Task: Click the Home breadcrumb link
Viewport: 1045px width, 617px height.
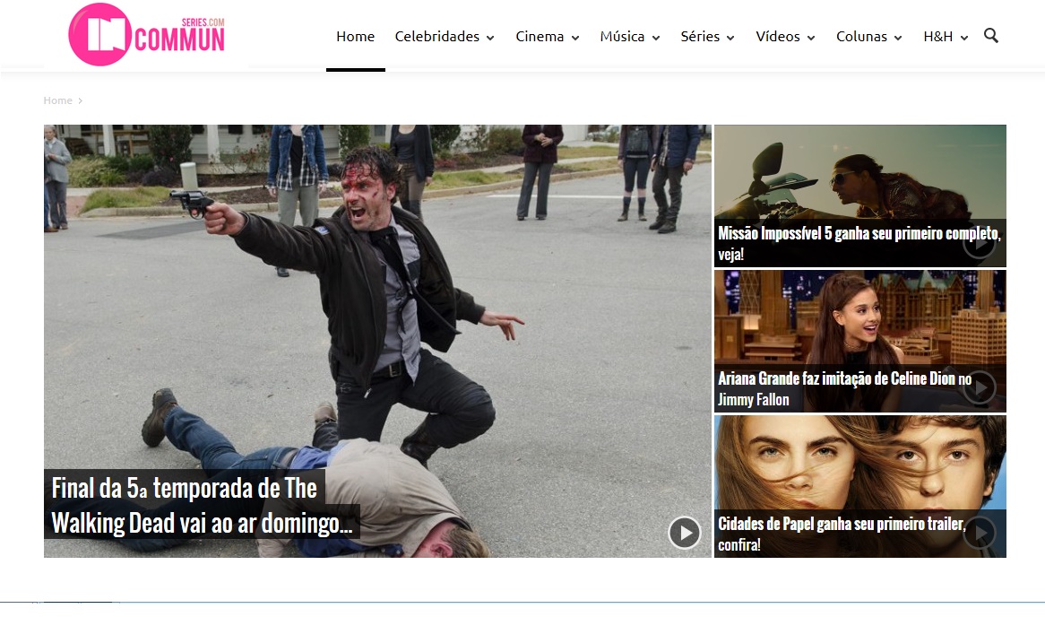Action: click(x=58, y=100)
